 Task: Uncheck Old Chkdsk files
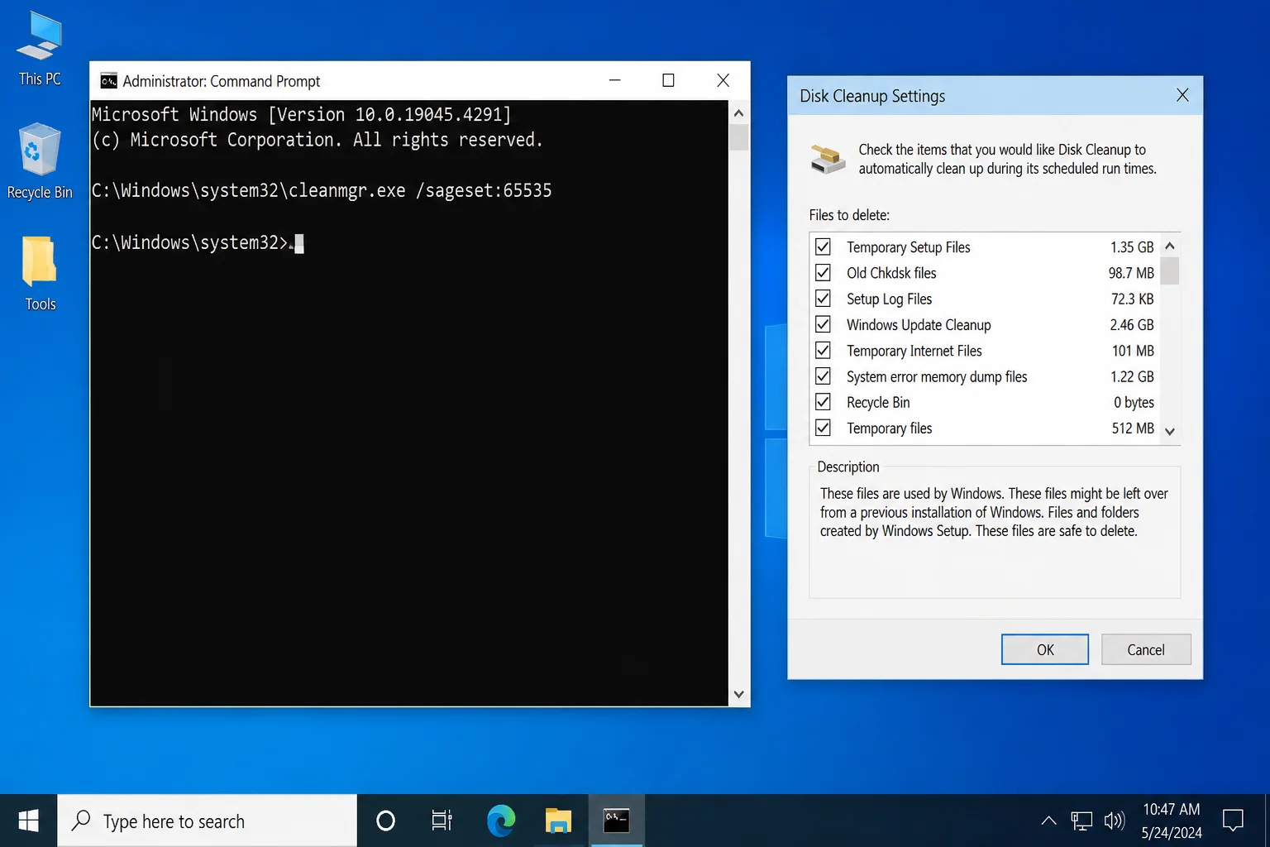pyautogui.click(x=823, y=272)
